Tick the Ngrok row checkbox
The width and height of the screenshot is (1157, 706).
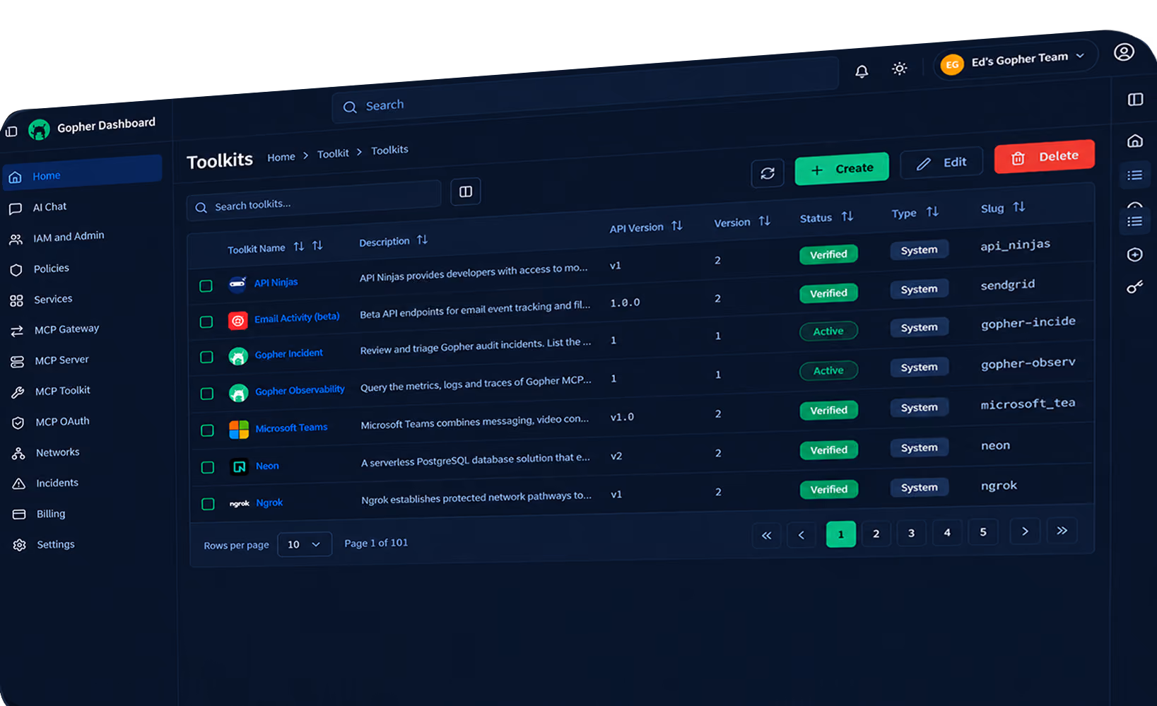click(x=208, y=504)
